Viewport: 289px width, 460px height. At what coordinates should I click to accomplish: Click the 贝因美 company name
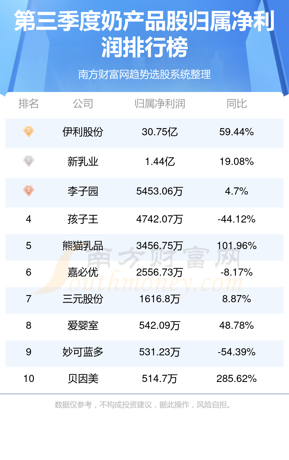(83, 379)
